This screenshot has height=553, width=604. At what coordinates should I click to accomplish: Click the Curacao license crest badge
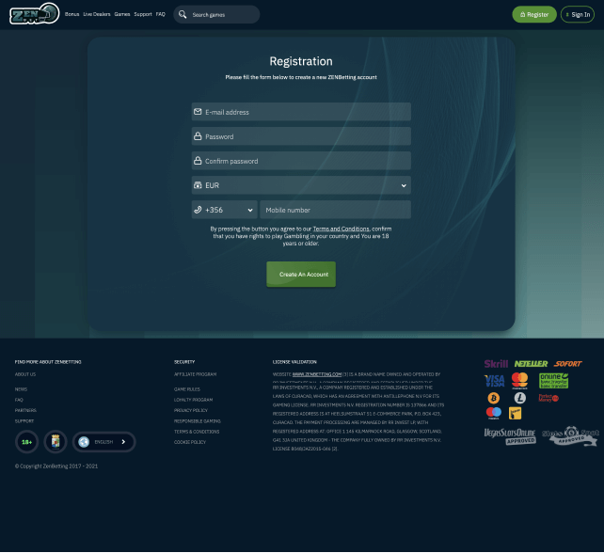56,442
